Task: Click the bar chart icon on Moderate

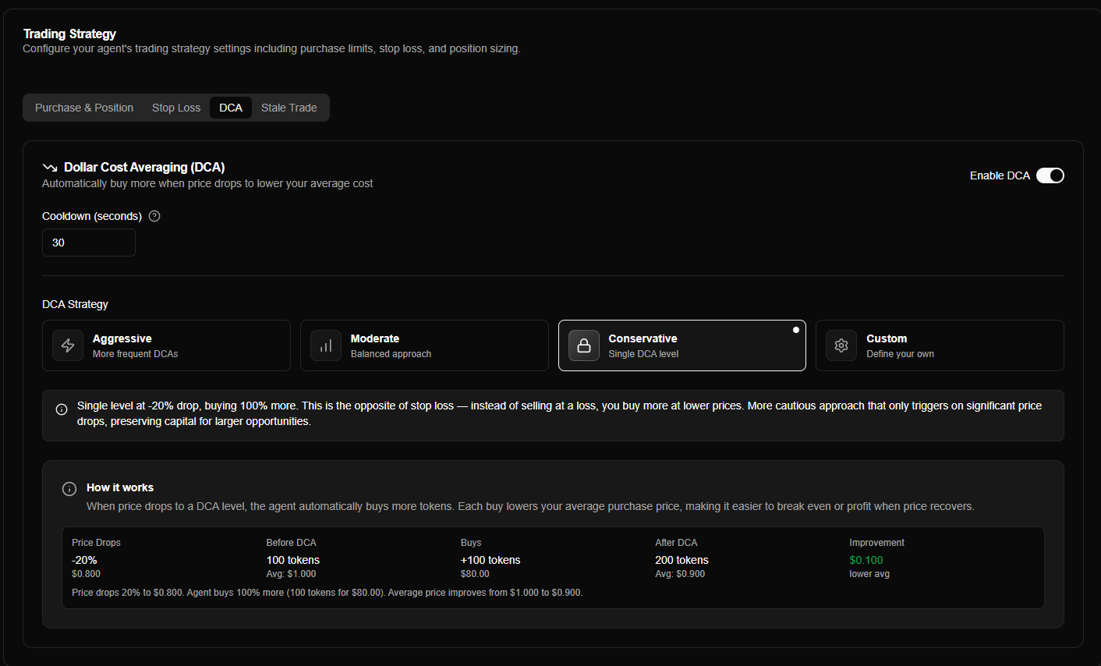Action: 326,345
